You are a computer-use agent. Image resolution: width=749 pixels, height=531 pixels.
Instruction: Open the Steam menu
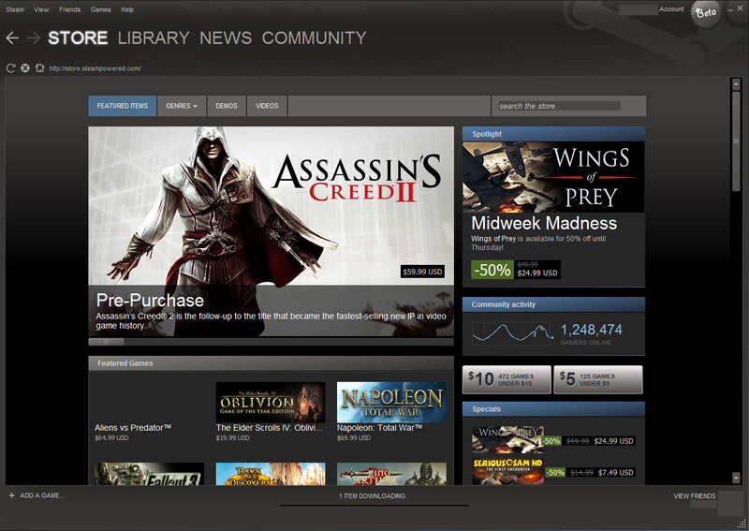15,9
